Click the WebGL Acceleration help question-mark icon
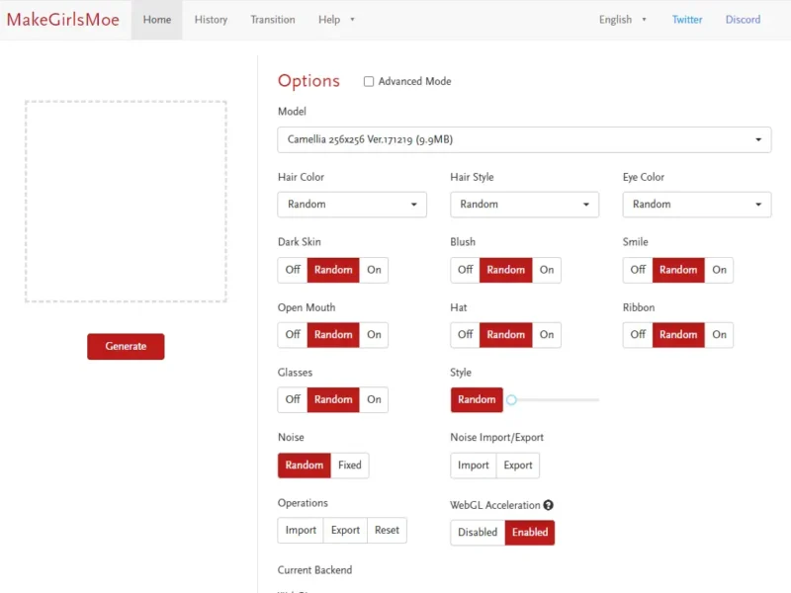 click(x=548, y=505)
